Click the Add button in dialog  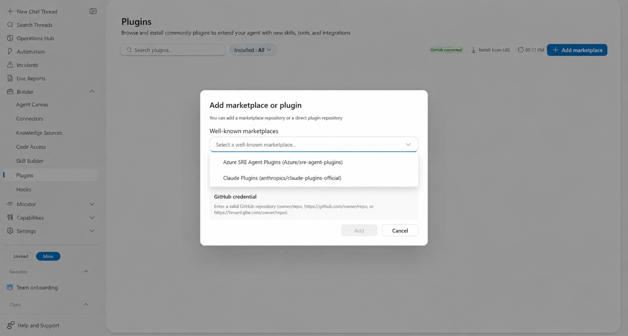click(x=359, y=230)
